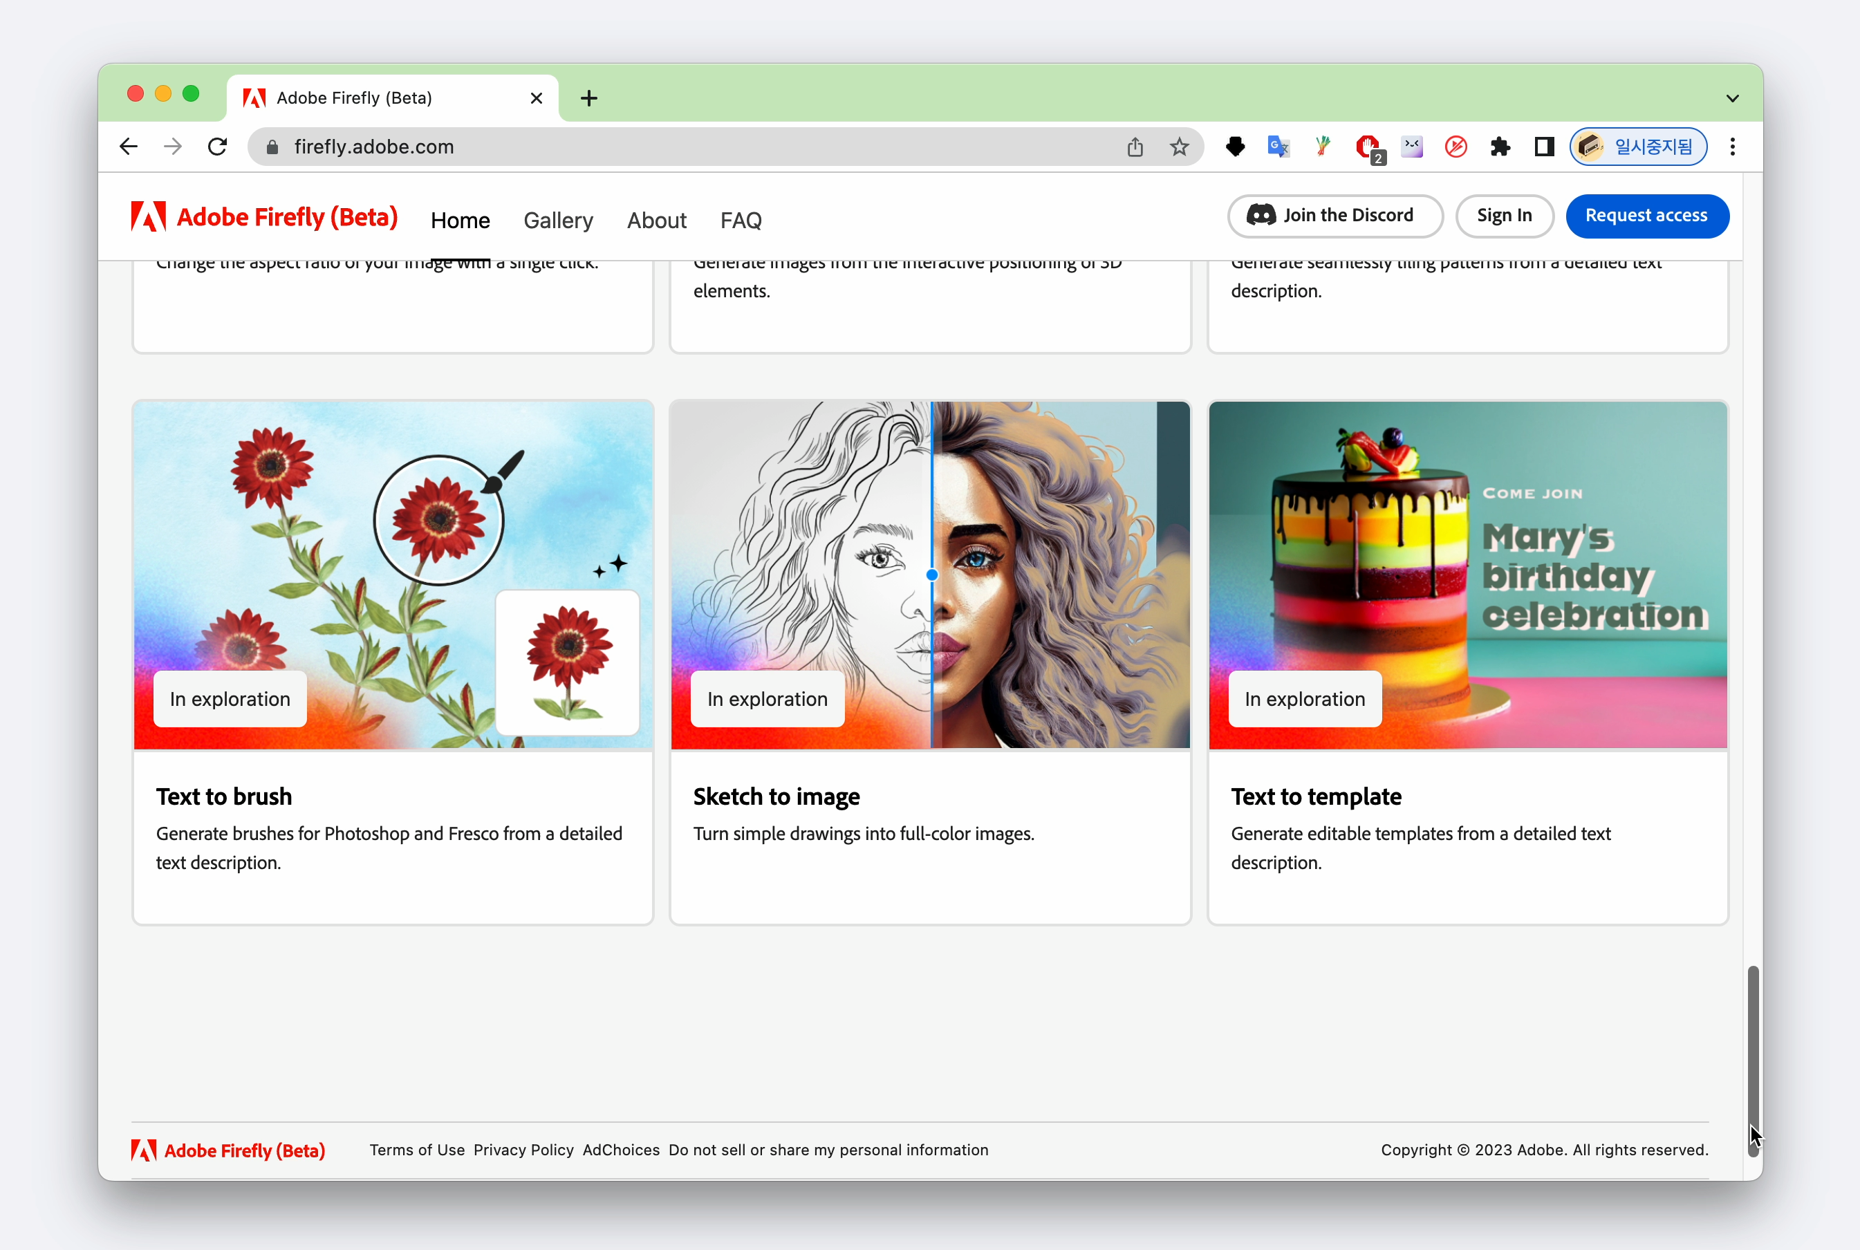
Task: Open the black Dropbox-style extension icon
Action: pos(1236,147)
